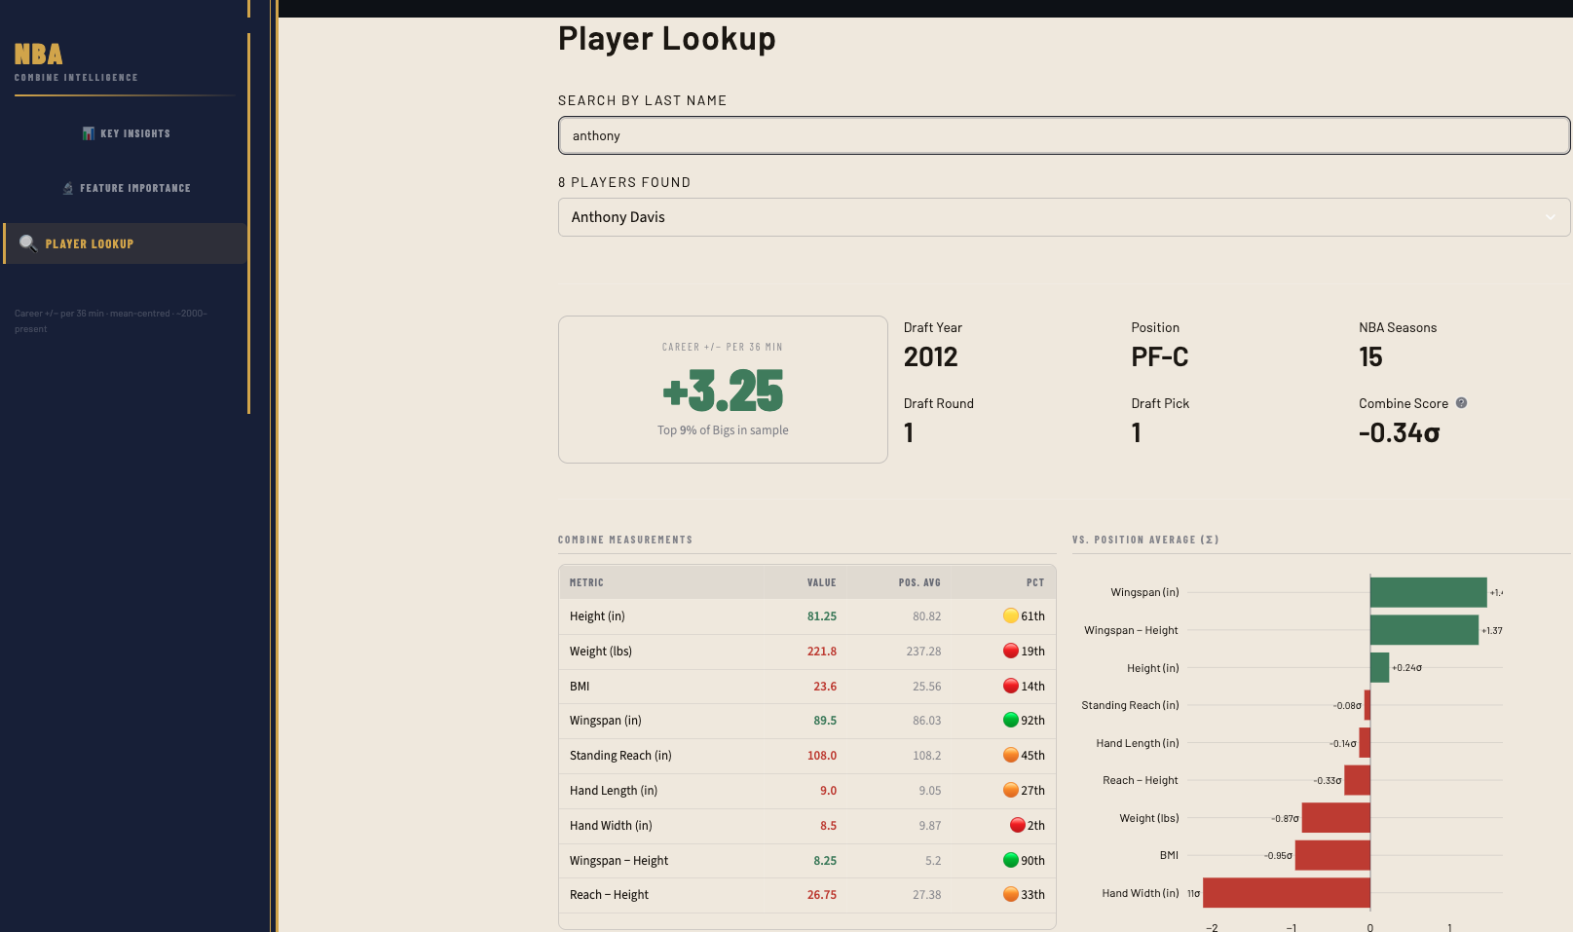Click the red Hand Length chart bar
Screen dimensions: 1573x932
pos(1365,743)
